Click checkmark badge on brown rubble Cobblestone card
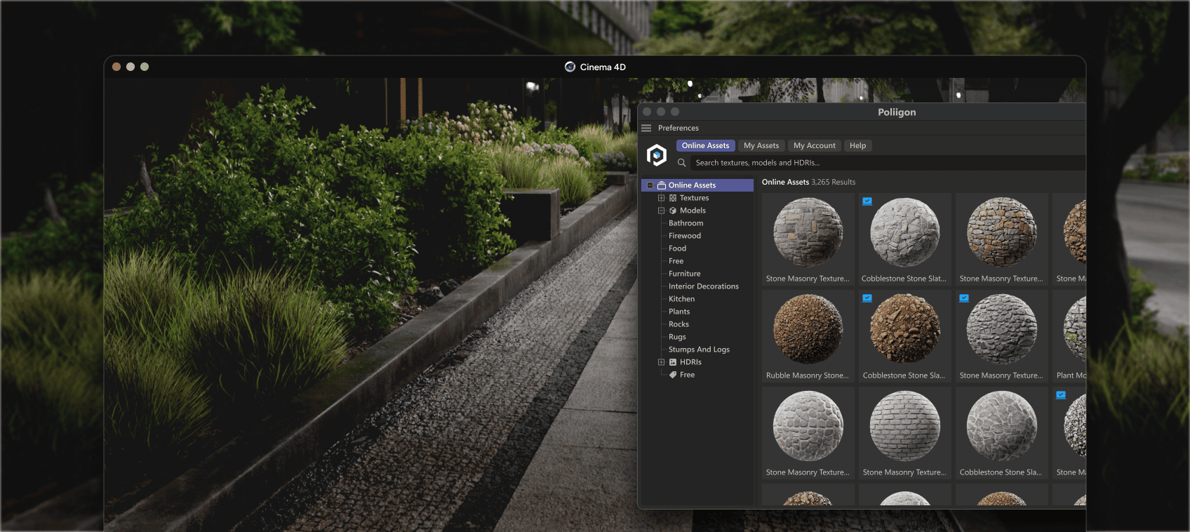Viewport: 1190px width, 532px height. [x=867, y=298]
